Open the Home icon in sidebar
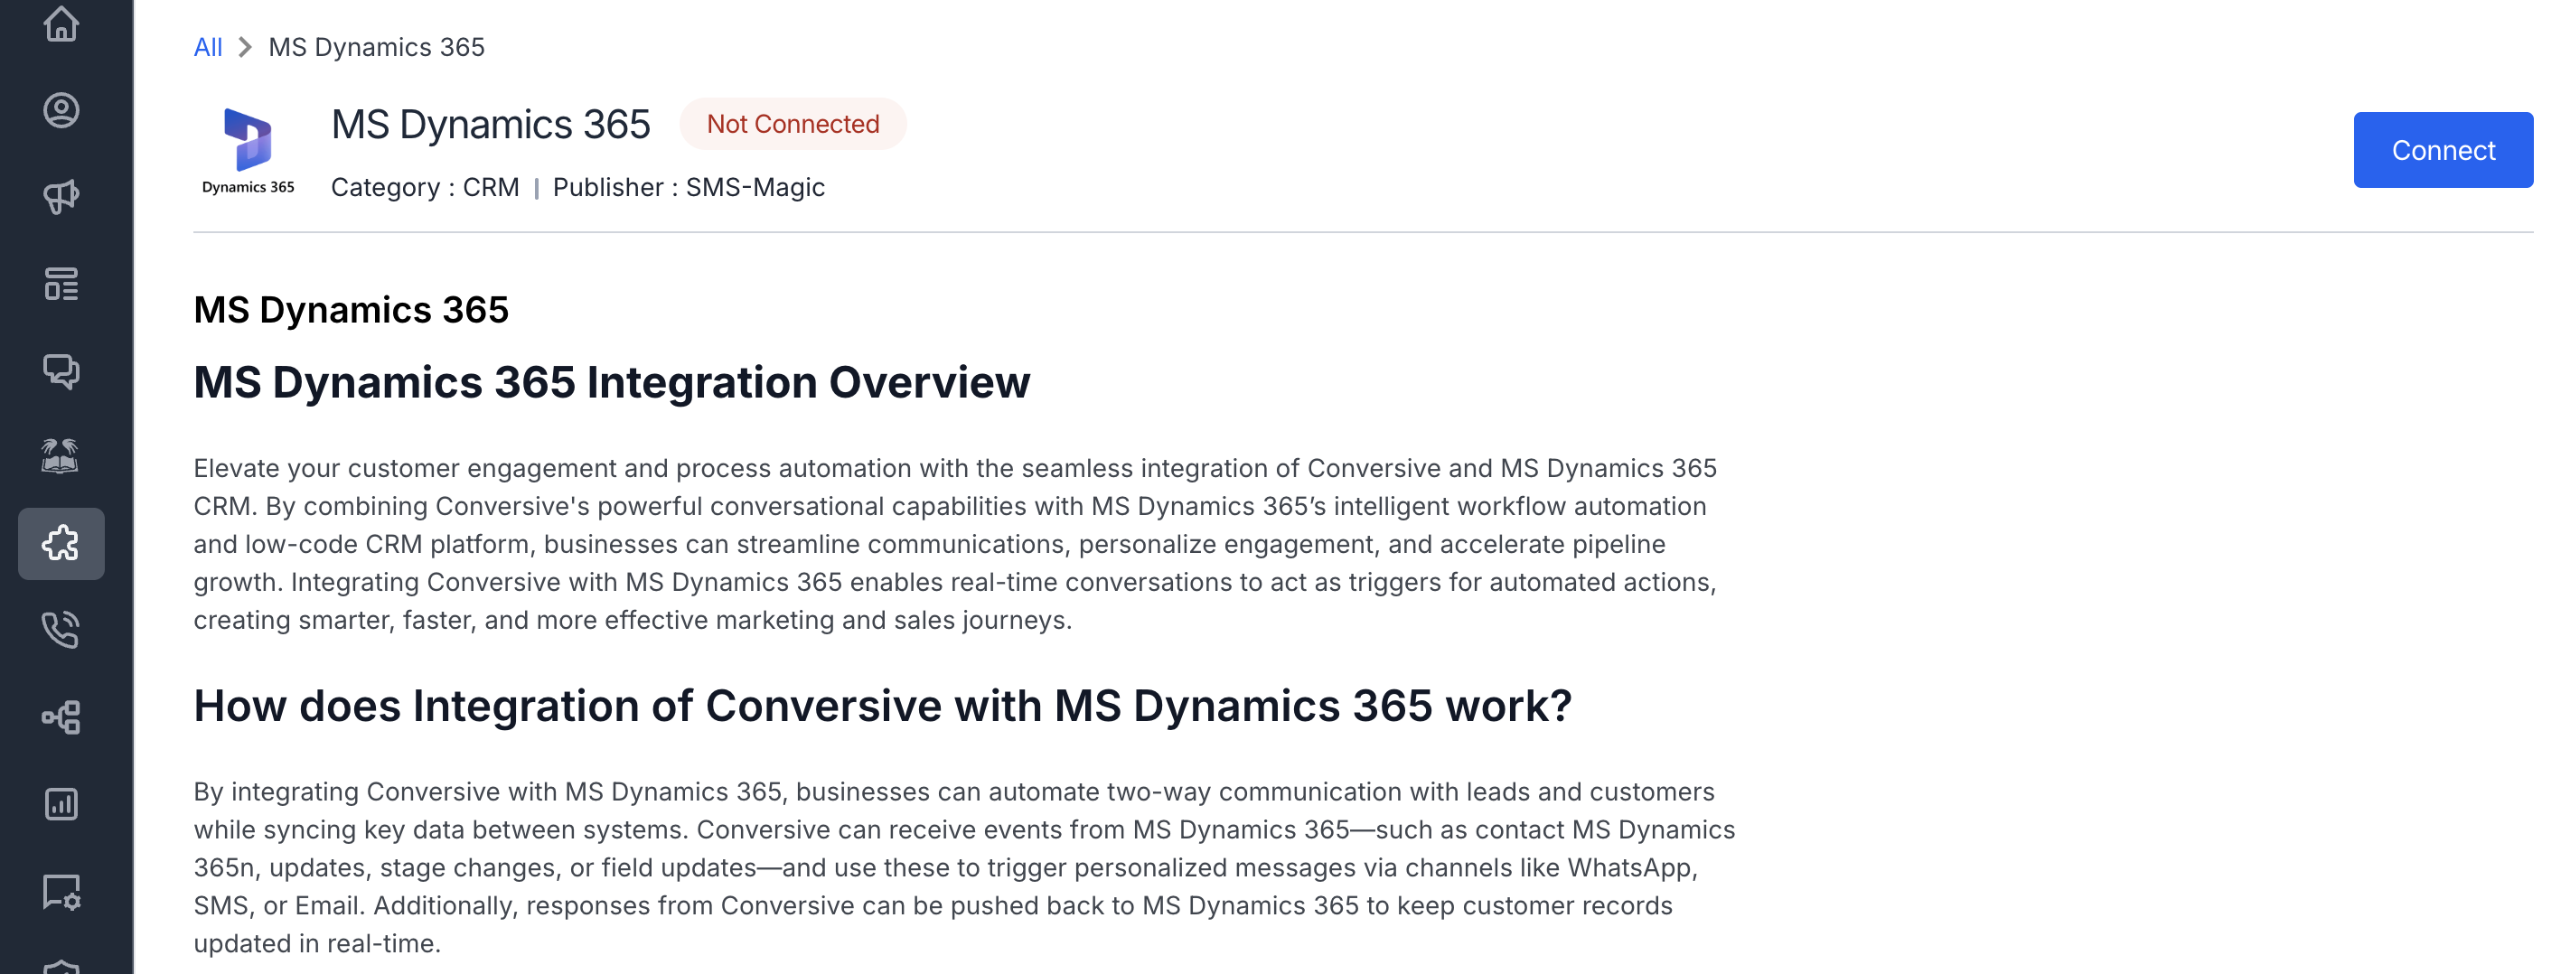 61,23
